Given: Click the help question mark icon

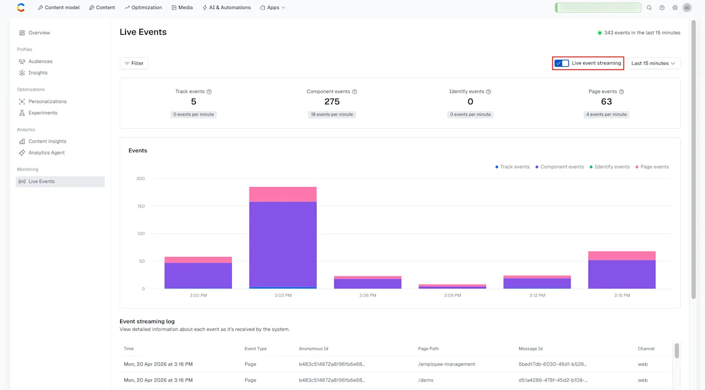Looking at the screenshot, I should click(662, 7).
